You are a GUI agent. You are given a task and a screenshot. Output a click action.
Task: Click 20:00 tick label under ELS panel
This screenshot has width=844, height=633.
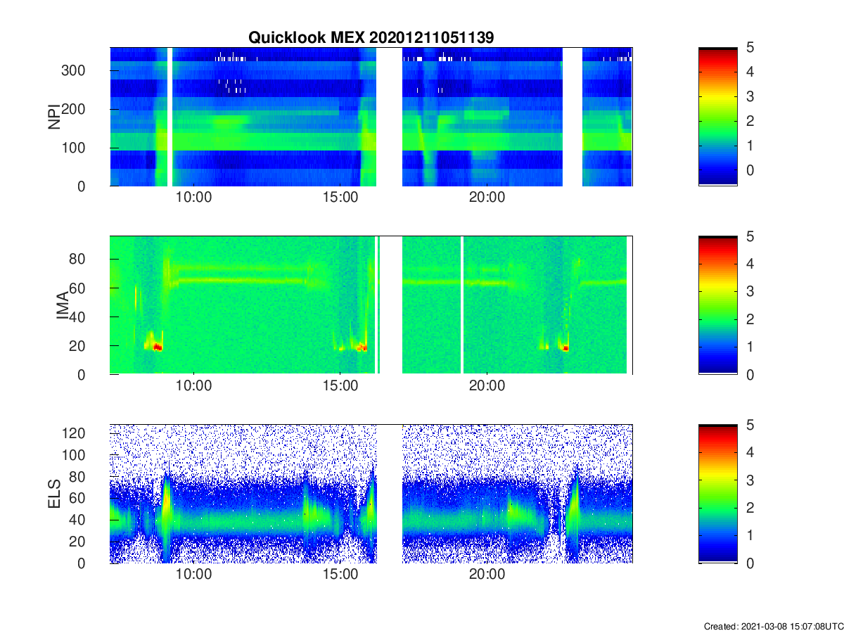487,575
